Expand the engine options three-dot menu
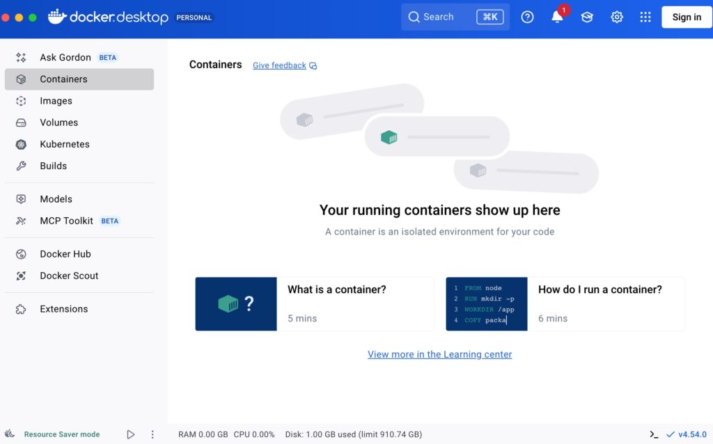713x444 pixels. (x=152, y=434)
